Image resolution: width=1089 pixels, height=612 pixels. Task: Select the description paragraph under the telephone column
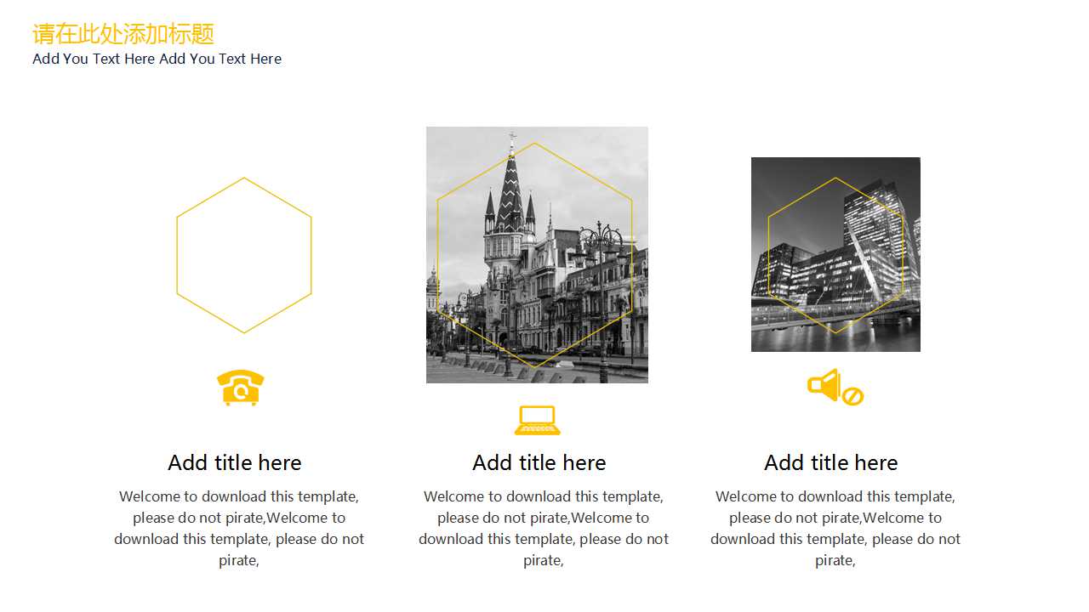pyautogui.click(x=239, y=528)
